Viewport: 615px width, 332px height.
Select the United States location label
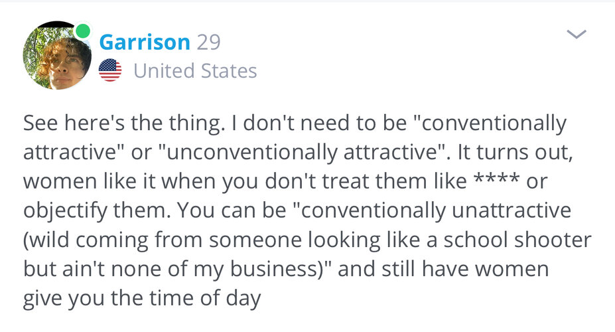(x=195, y=71)
